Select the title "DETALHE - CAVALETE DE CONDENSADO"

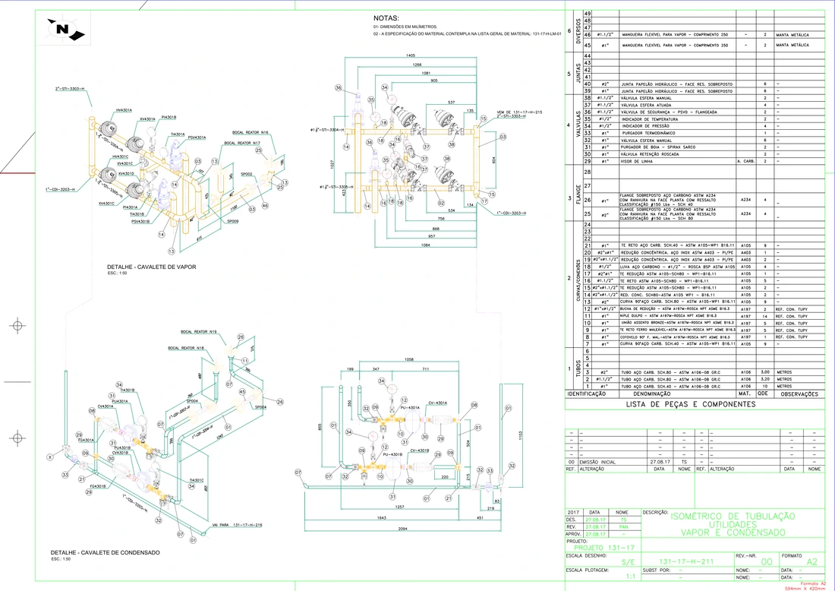click(106, 552)
